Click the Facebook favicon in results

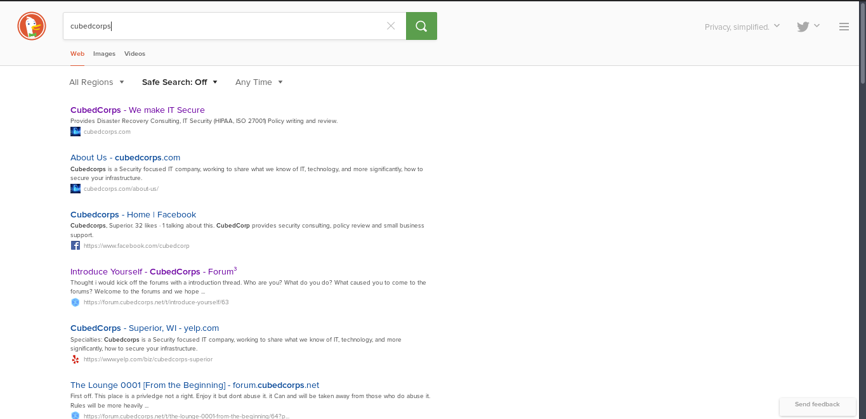pos(75,245)
